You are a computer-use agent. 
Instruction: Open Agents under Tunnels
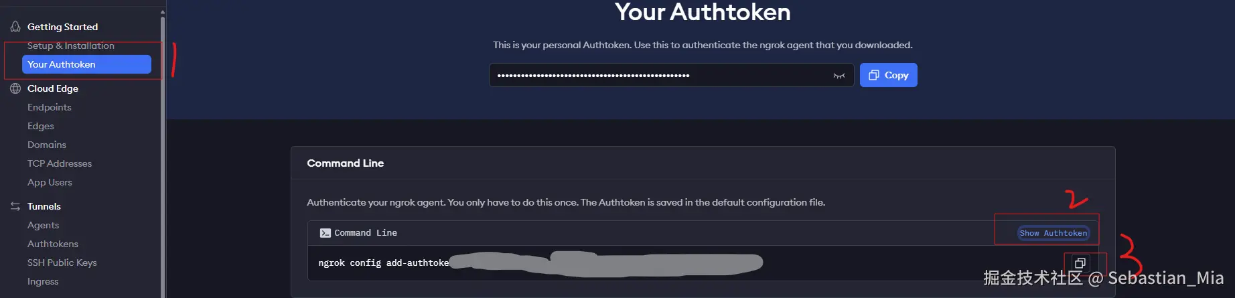pos(44,225)
